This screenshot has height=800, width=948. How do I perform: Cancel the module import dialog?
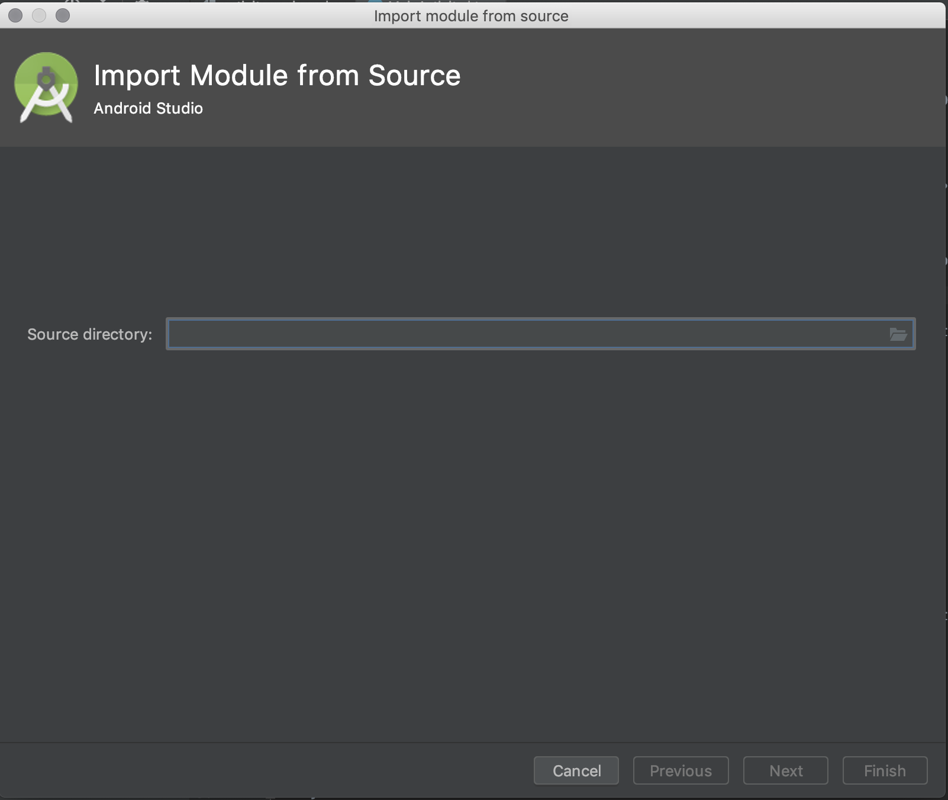tap(576, 770)
